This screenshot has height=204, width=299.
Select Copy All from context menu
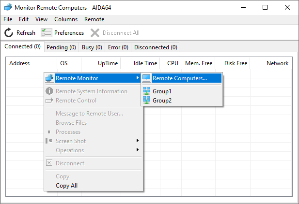pyautogui.click(x=66, y=185)
